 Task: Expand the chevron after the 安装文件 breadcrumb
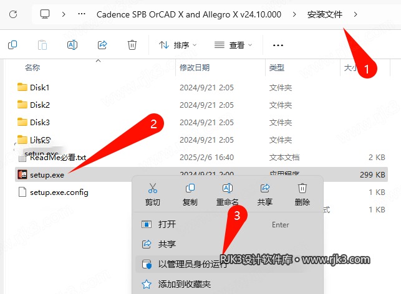(x=355, y=14)
